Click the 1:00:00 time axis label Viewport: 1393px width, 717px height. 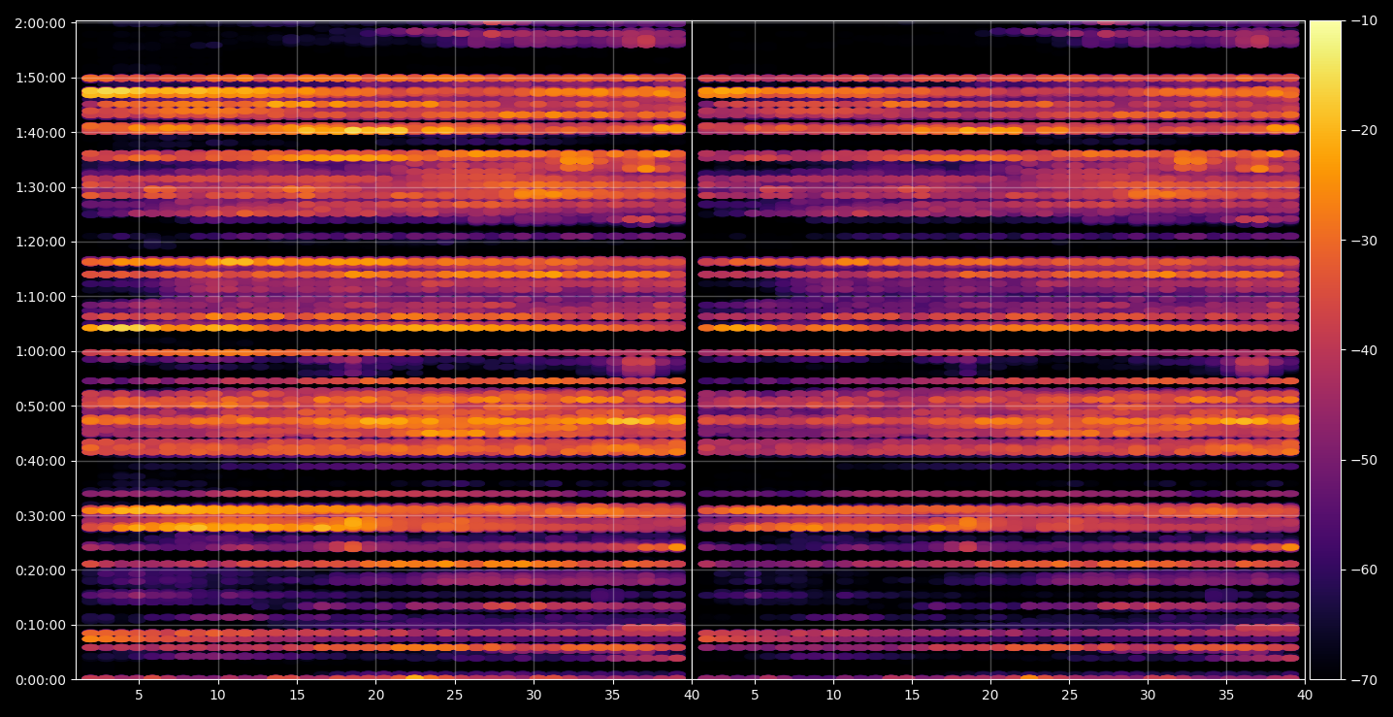(x=41, y=351)
